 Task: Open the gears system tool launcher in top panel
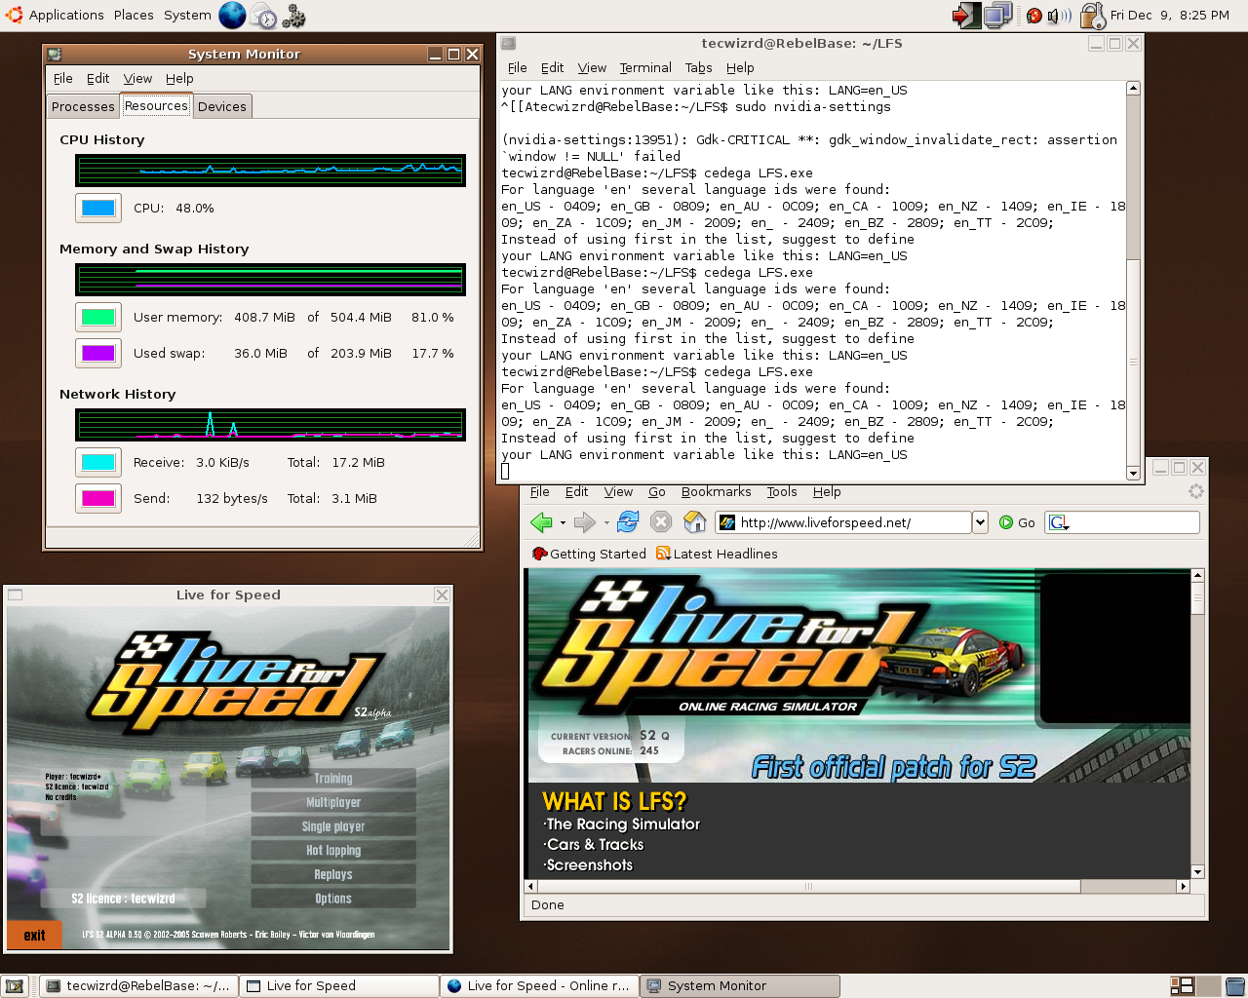click(293, 15)
